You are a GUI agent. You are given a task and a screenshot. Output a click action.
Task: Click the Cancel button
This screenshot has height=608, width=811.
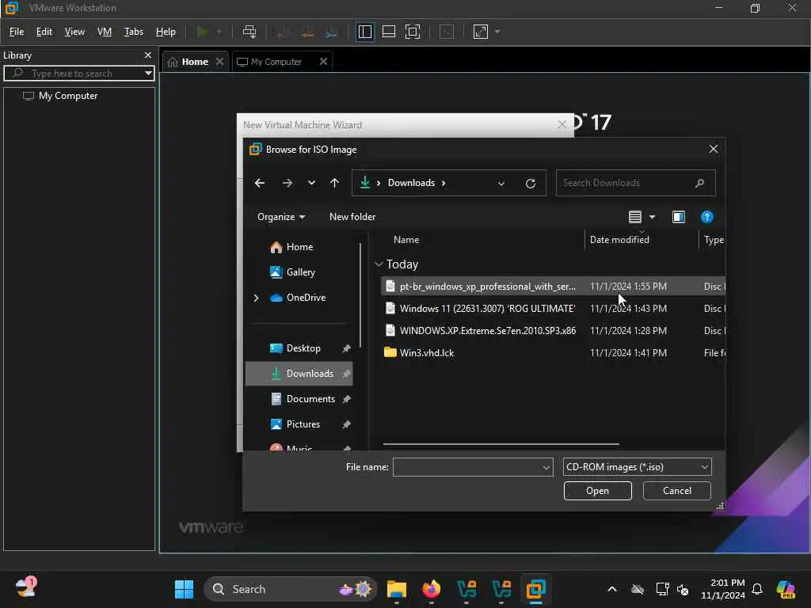[x=676, y=491]
